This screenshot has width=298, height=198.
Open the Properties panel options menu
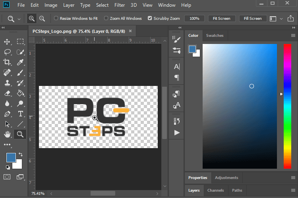(x=293, y=177)
